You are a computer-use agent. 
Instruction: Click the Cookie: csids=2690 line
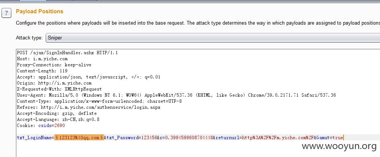click(x=41, y=126)
